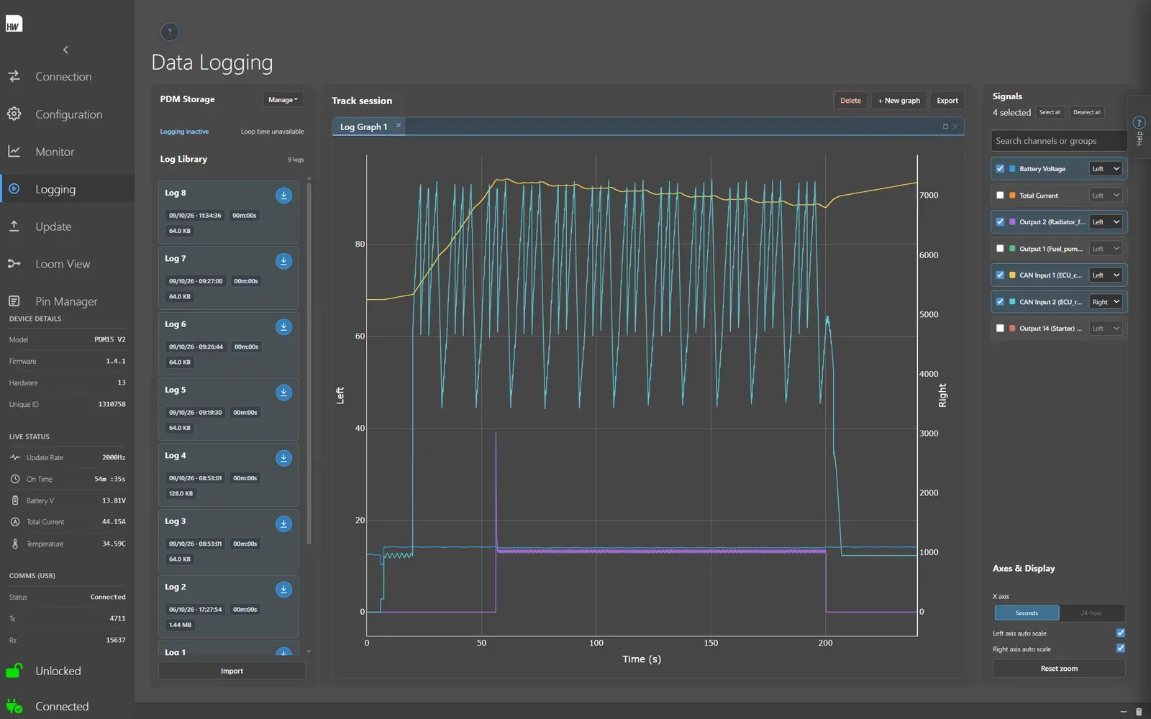The width and height of the screenshot is (1151, 719).
Task: Open axis dropdown for CAN Input 1
Action: [x=1106, y=275]
